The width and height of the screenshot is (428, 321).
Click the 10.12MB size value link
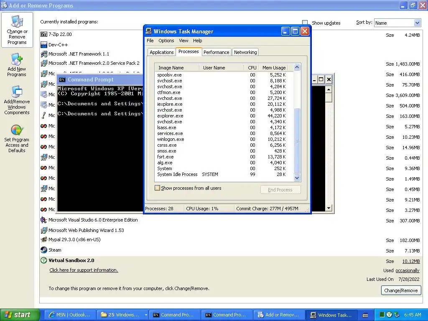(x=411, y=261)
